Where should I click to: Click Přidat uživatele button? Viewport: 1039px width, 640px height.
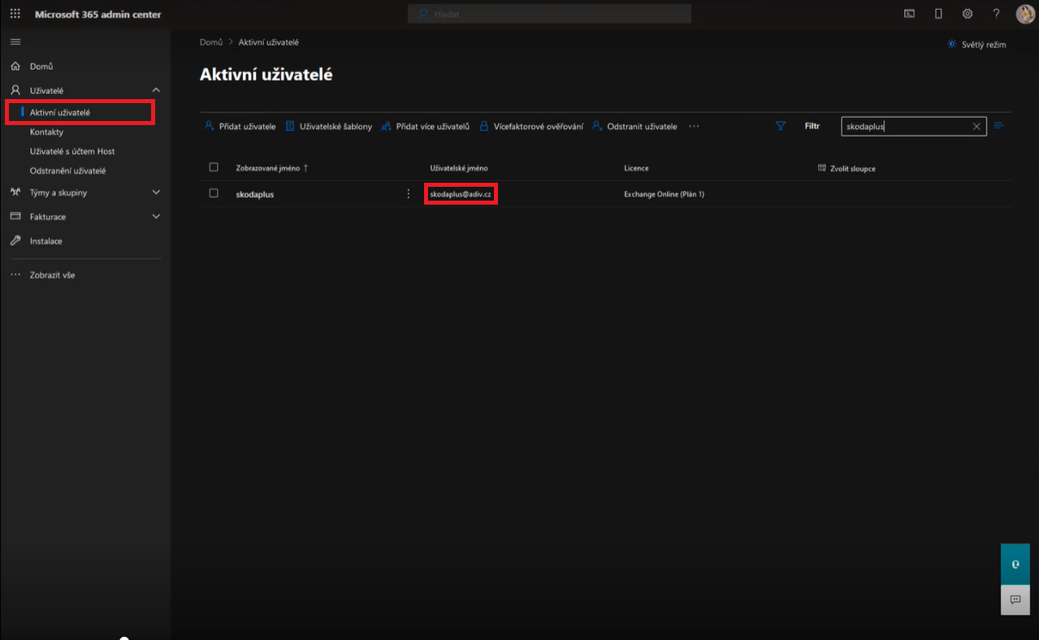pyautogui.click(x=240, y=127)
